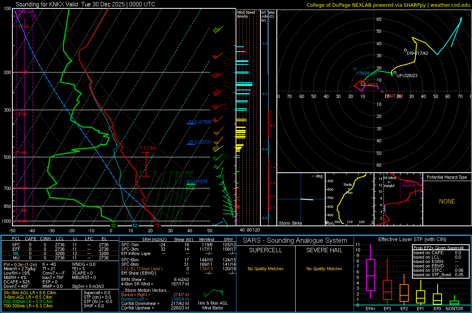Screen dimensions: 472x313
Task: Click the 'TEI = 5' value
Action: click(78, 269)
